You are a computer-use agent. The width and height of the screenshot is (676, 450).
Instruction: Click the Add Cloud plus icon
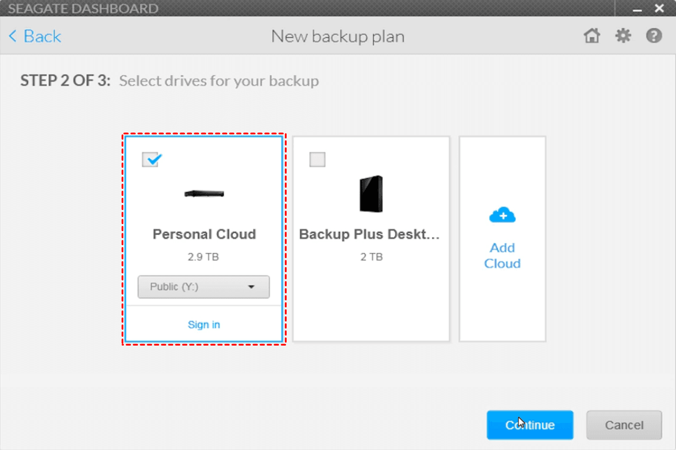pyautogui.click(x=502, y=216)
